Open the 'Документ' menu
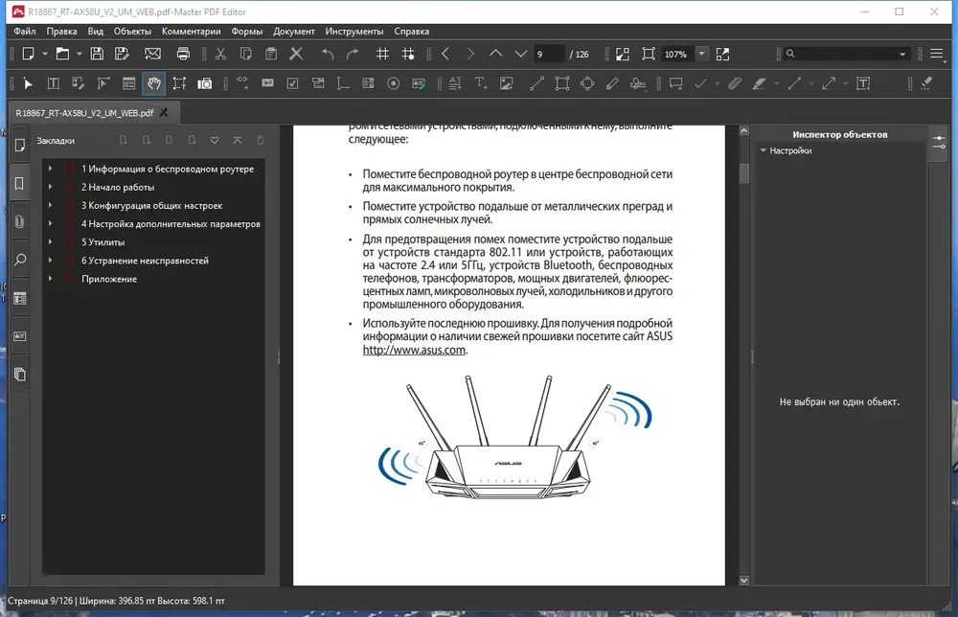958x617 pixels. [x=294, y=32]
